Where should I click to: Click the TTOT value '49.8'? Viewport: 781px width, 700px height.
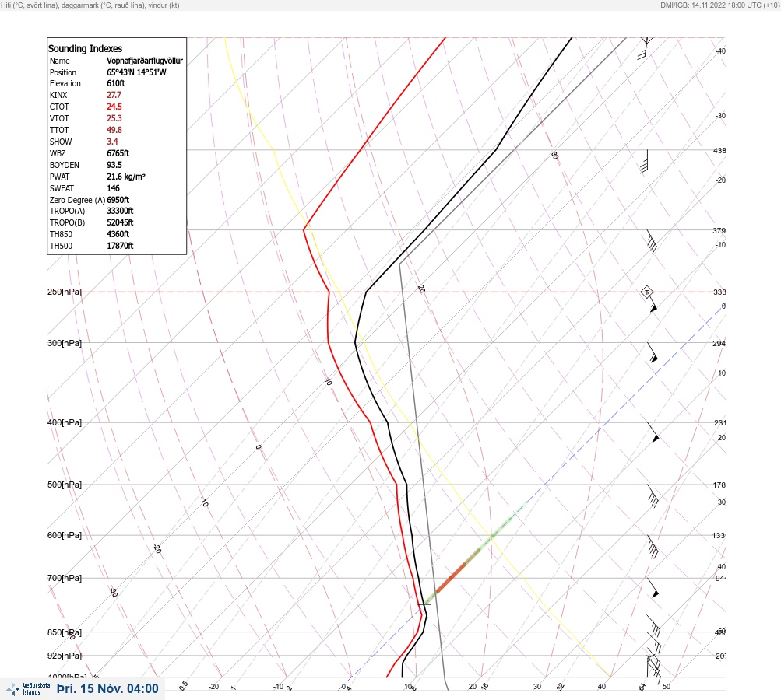(114, 130)
